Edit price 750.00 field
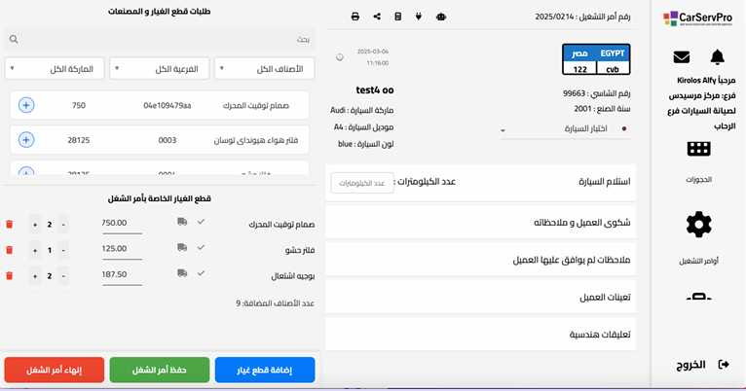Viewport: 746px width, 391px height. 122,224
